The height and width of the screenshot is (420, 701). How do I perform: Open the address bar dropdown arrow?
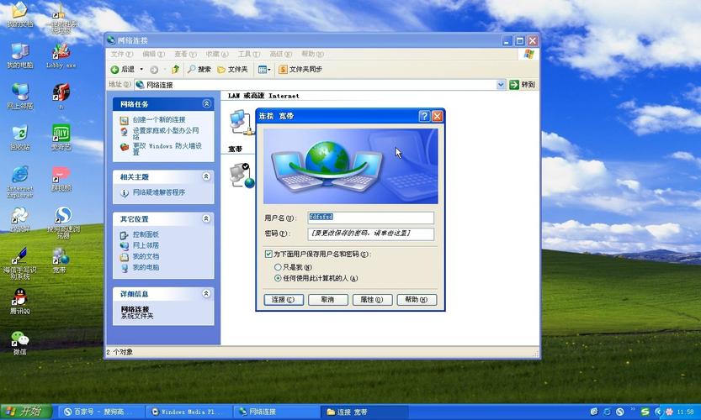point(501,84)
